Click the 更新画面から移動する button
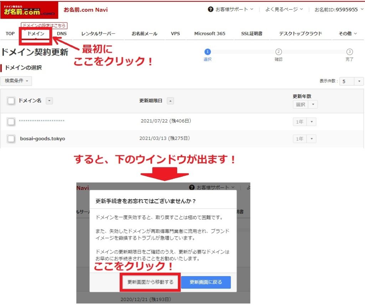The image size is (365, 306). (x=150, y=282)
